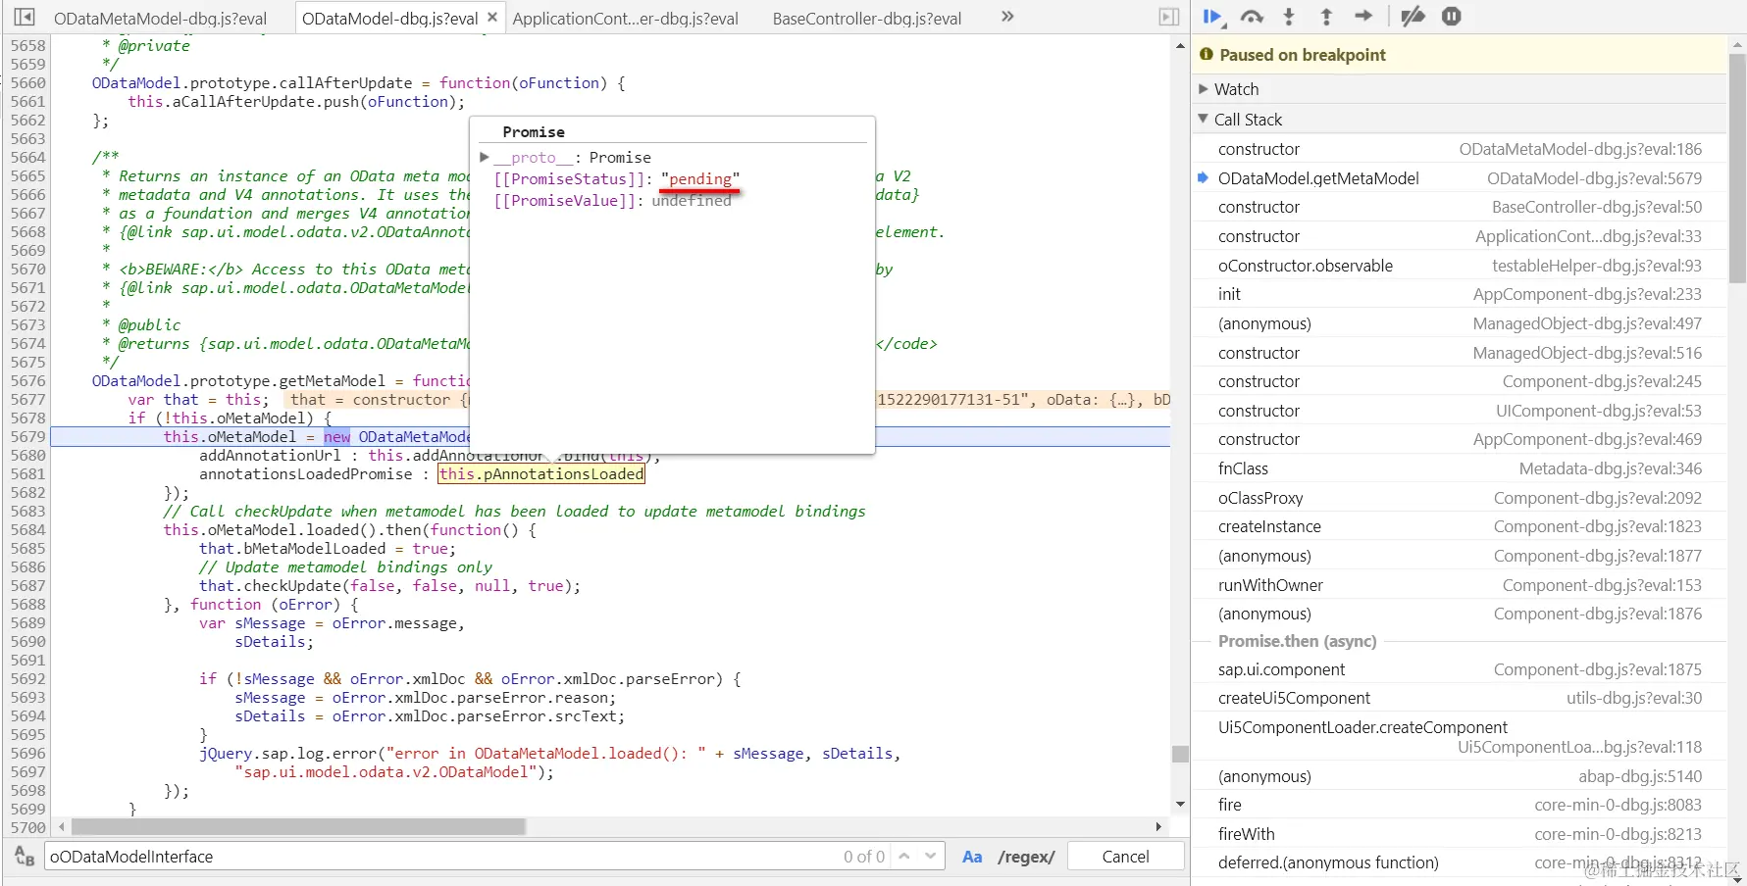Click line number 5679 in the gutter

(28, 437)
